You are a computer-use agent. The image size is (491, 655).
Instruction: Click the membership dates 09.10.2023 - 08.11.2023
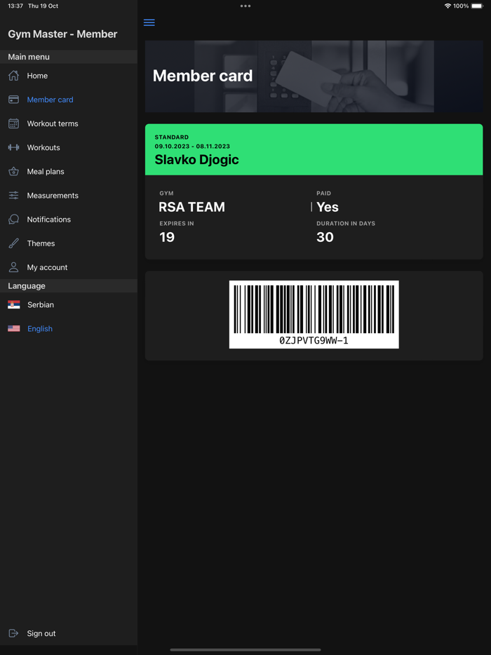coord(192,146)
